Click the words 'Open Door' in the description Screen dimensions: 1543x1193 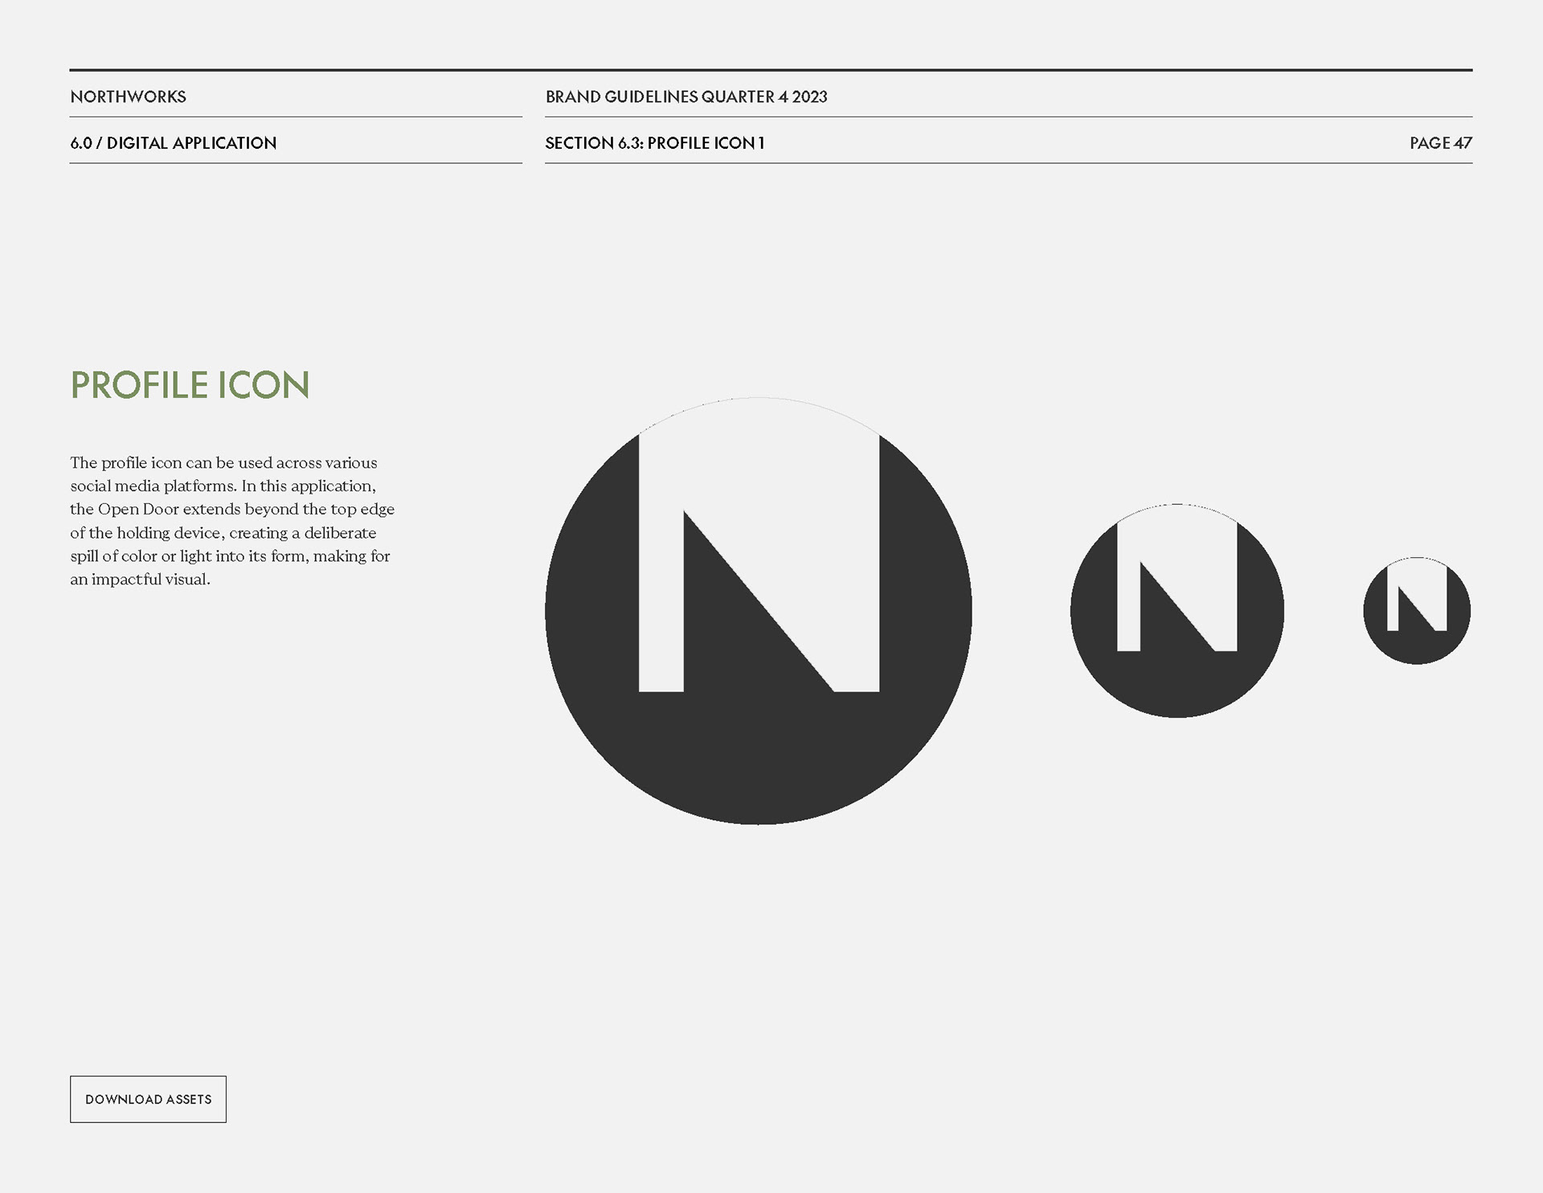(x=138, y=509)
